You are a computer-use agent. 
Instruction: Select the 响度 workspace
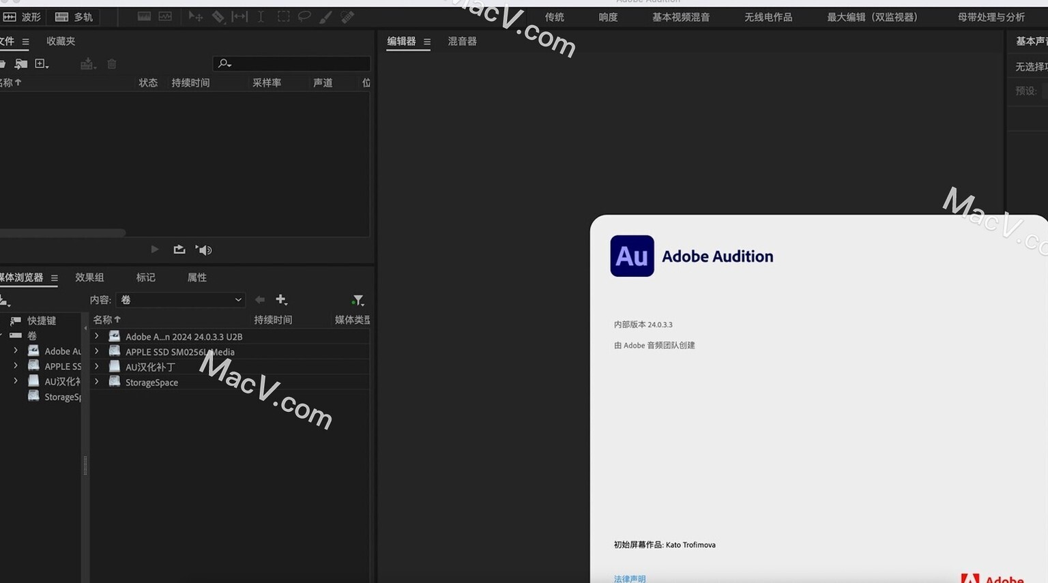[608, 17]
